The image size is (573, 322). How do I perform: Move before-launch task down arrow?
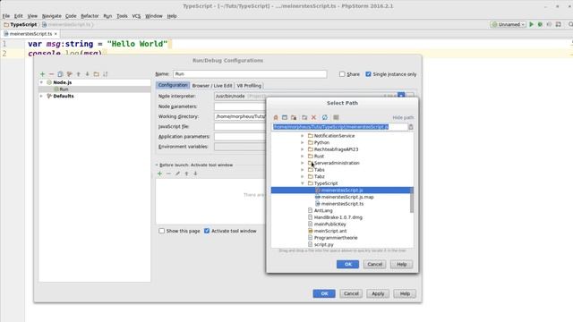point(195,174)
